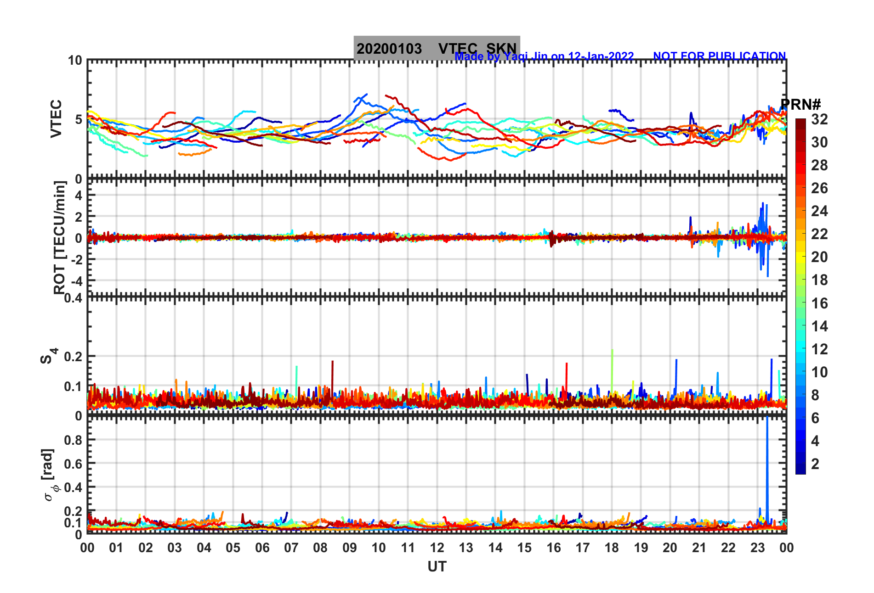Select the "16" tick on PRN colorbar
The width and height of the screenshot is (874, 593).
tap(819, 303)
